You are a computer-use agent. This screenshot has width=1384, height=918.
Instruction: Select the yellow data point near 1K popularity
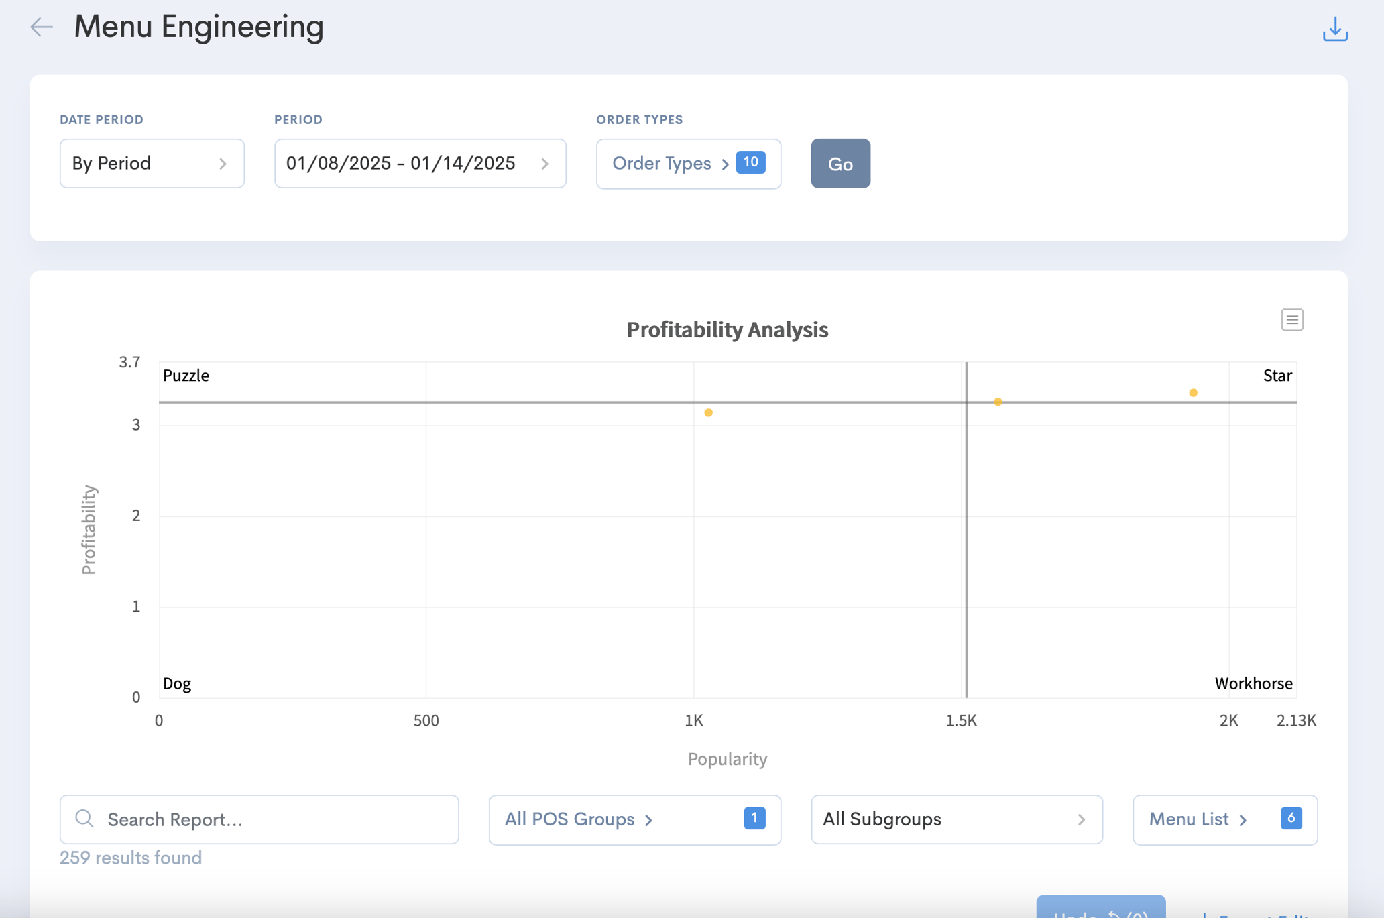tap(708, 413)
